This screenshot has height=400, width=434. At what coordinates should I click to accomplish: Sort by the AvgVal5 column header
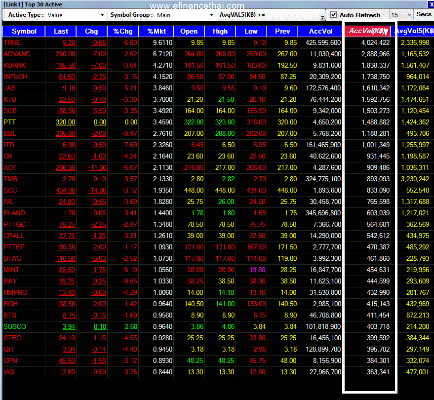(414, 31)
